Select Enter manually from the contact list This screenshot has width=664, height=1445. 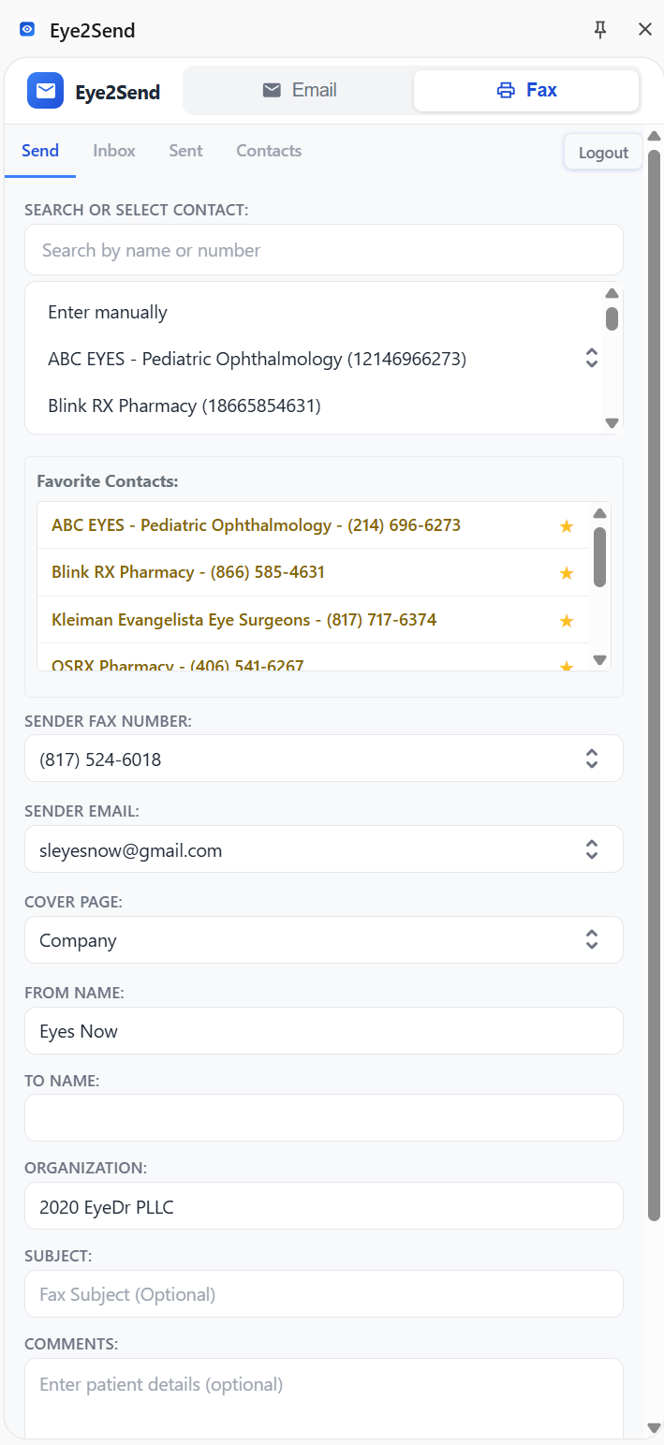(x=108, y=311)
